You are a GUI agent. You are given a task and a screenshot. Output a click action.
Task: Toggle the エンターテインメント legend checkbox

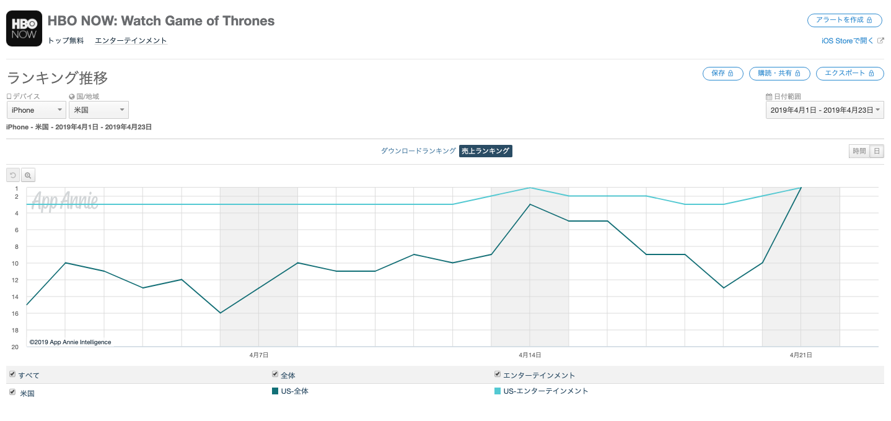(498, 374)
